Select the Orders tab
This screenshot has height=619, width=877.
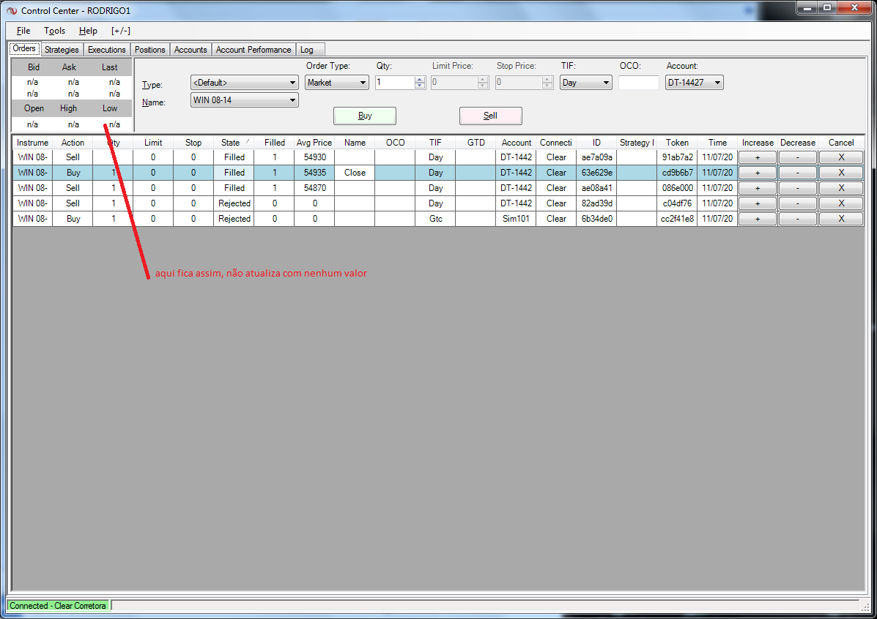[24, 48]
